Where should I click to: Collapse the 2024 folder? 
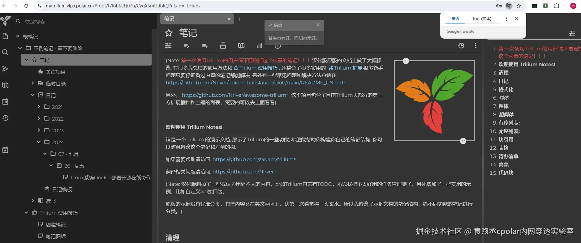point(39,142)
